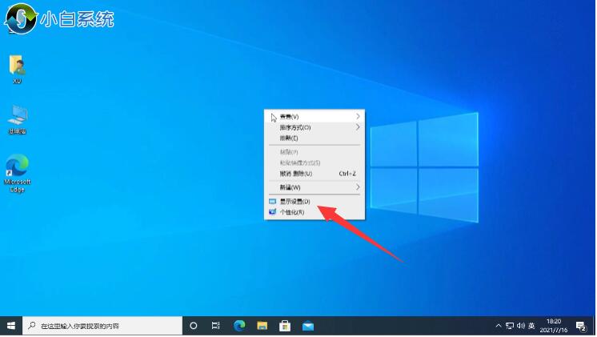Screen dimensions: 597x337
Task: Open Task View on the taskbar
Action: pos(216,326)
